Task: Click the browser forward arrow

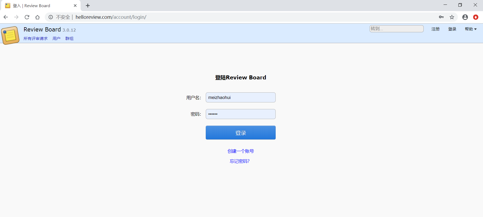Action: (x=16, y=17)
